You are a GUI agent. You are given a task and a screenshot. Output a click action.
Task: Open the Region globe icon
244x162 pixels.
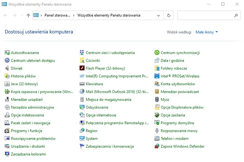click(x=82, y=131)
